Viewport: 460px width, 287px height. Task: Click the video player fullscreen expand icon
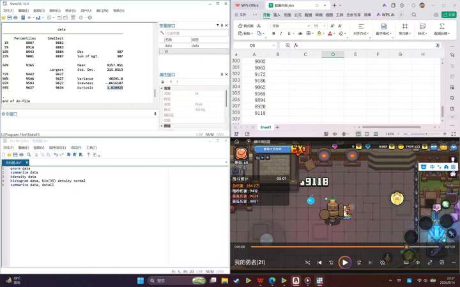(430, 263)
